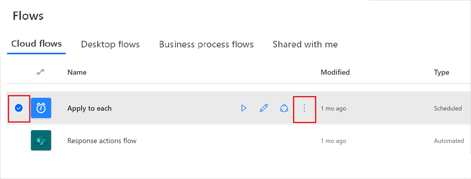471x179 pixels.
Task: Sort by the Modified column header
Action: [335, 72]
